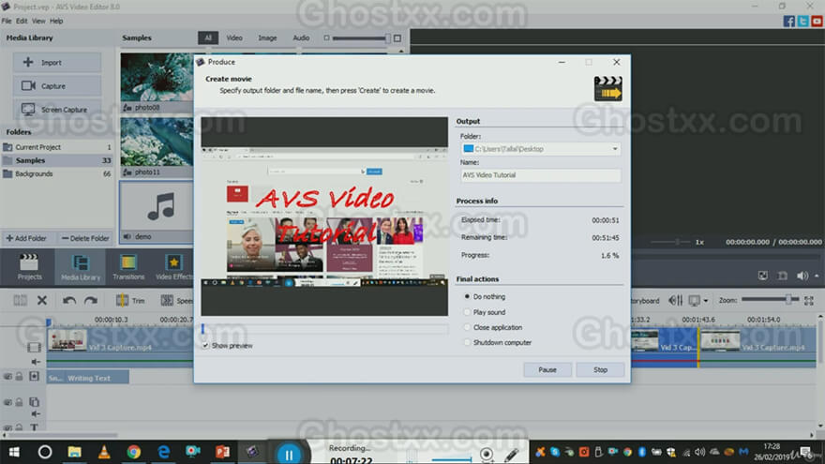Open the View menu
Viewport: 825px width, 464px height.
[38, 21]
